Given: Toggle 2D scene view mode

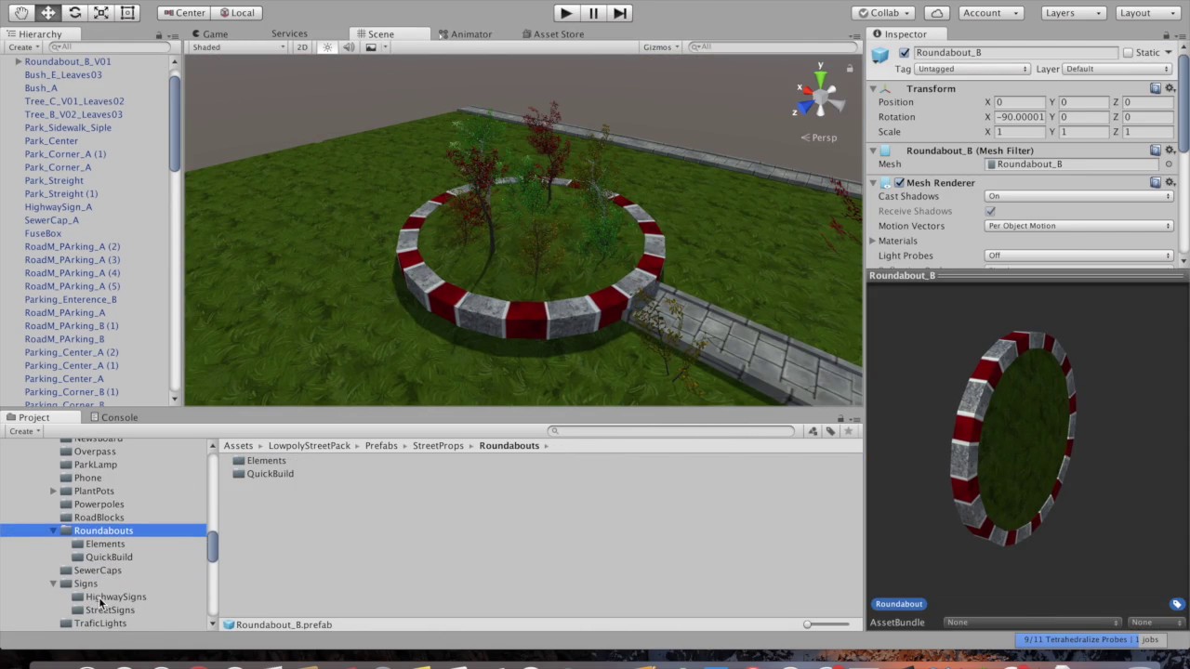Looking at the screenshot, I should pos(302,47).
